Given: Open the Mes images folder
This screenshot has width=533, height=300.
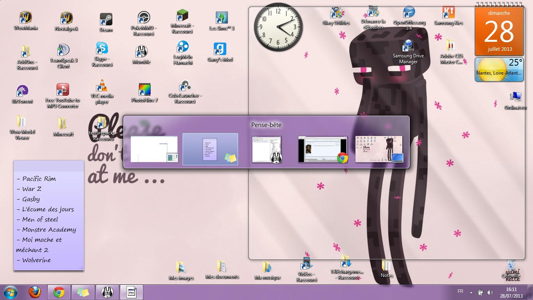Looking at the screenshot, I should 181,268.
